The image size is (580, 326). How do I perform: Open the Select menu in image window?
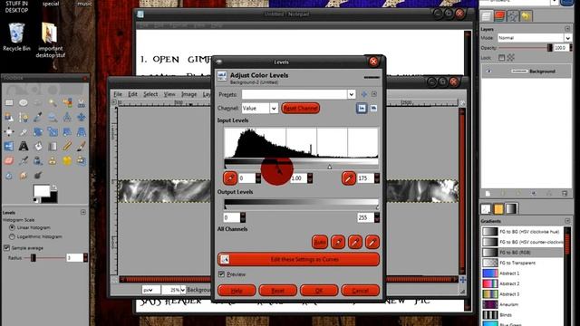[150, 94]
